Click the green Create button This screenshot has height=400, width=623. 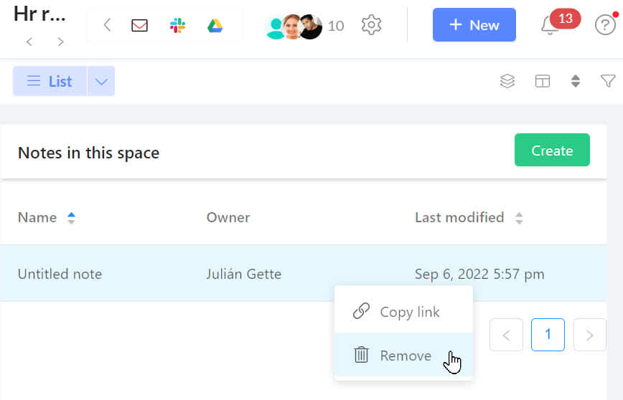point(552,150)
